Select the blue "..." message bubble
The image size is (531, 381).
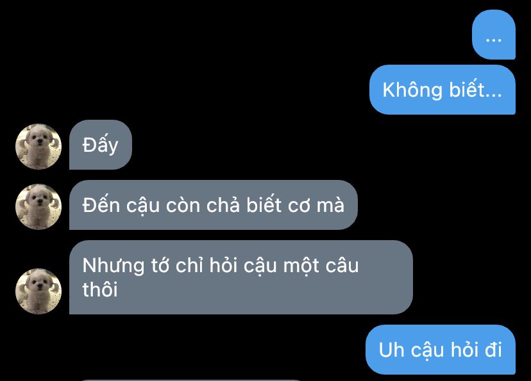[x=494, y=35]
